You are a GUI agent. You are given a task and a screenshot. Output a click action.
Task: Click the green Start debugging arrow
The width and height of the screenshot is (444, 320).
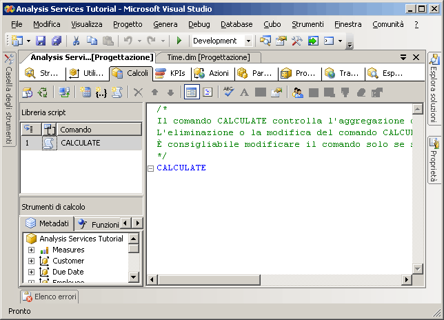pos(179,41)
